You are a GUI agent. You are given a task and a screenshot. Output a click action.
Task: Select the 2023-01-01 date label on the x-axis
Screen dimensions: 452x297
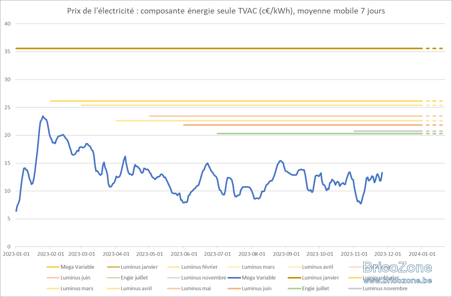point(16,254)
